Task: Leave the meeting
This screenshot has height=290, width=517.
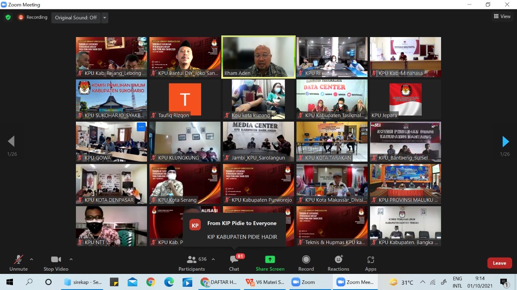Action: tap(499, 263)
